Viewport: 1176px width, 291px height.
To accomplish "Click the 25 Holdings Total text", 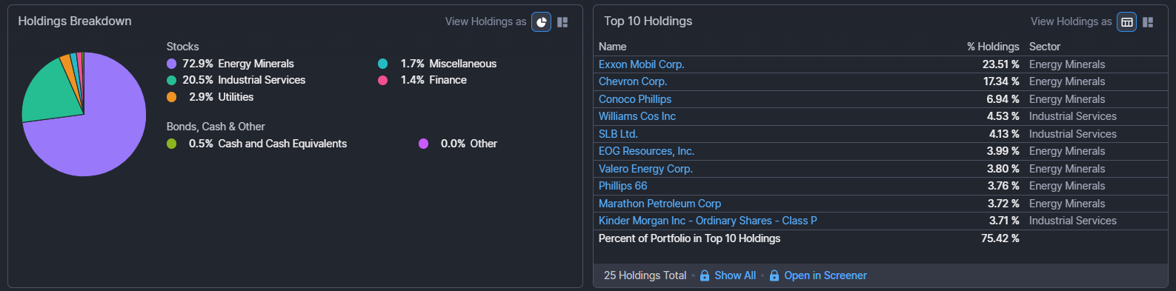I will (645, 275).
